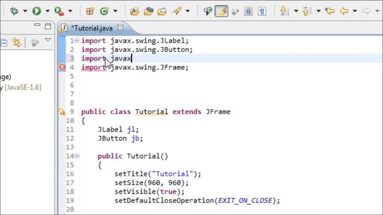Collapse the constructor fold at line 14
383x215 pixels.
tap(77, 155)
